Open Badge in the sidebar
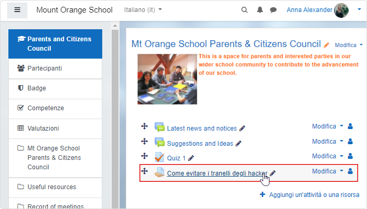The image size is (367, 209). [55, 88]
